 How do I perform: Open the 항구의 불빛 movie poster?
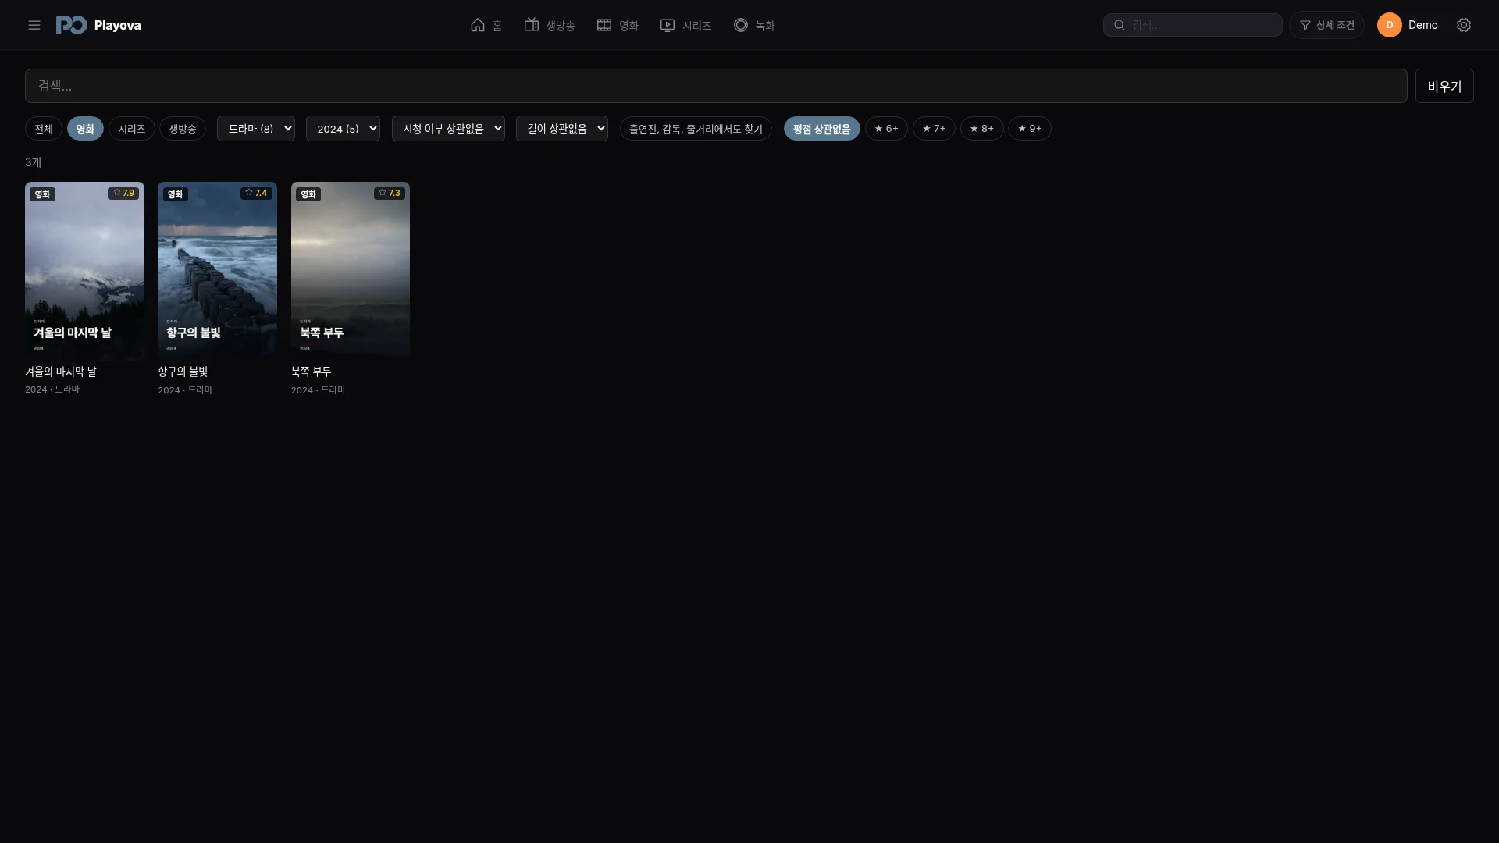click(x=217, y=271)
